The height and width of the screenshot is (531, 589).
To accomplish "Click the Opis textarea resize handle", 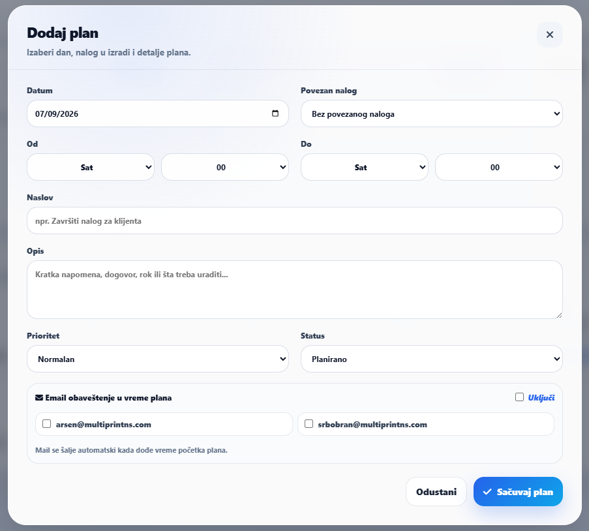I will 559,315.
